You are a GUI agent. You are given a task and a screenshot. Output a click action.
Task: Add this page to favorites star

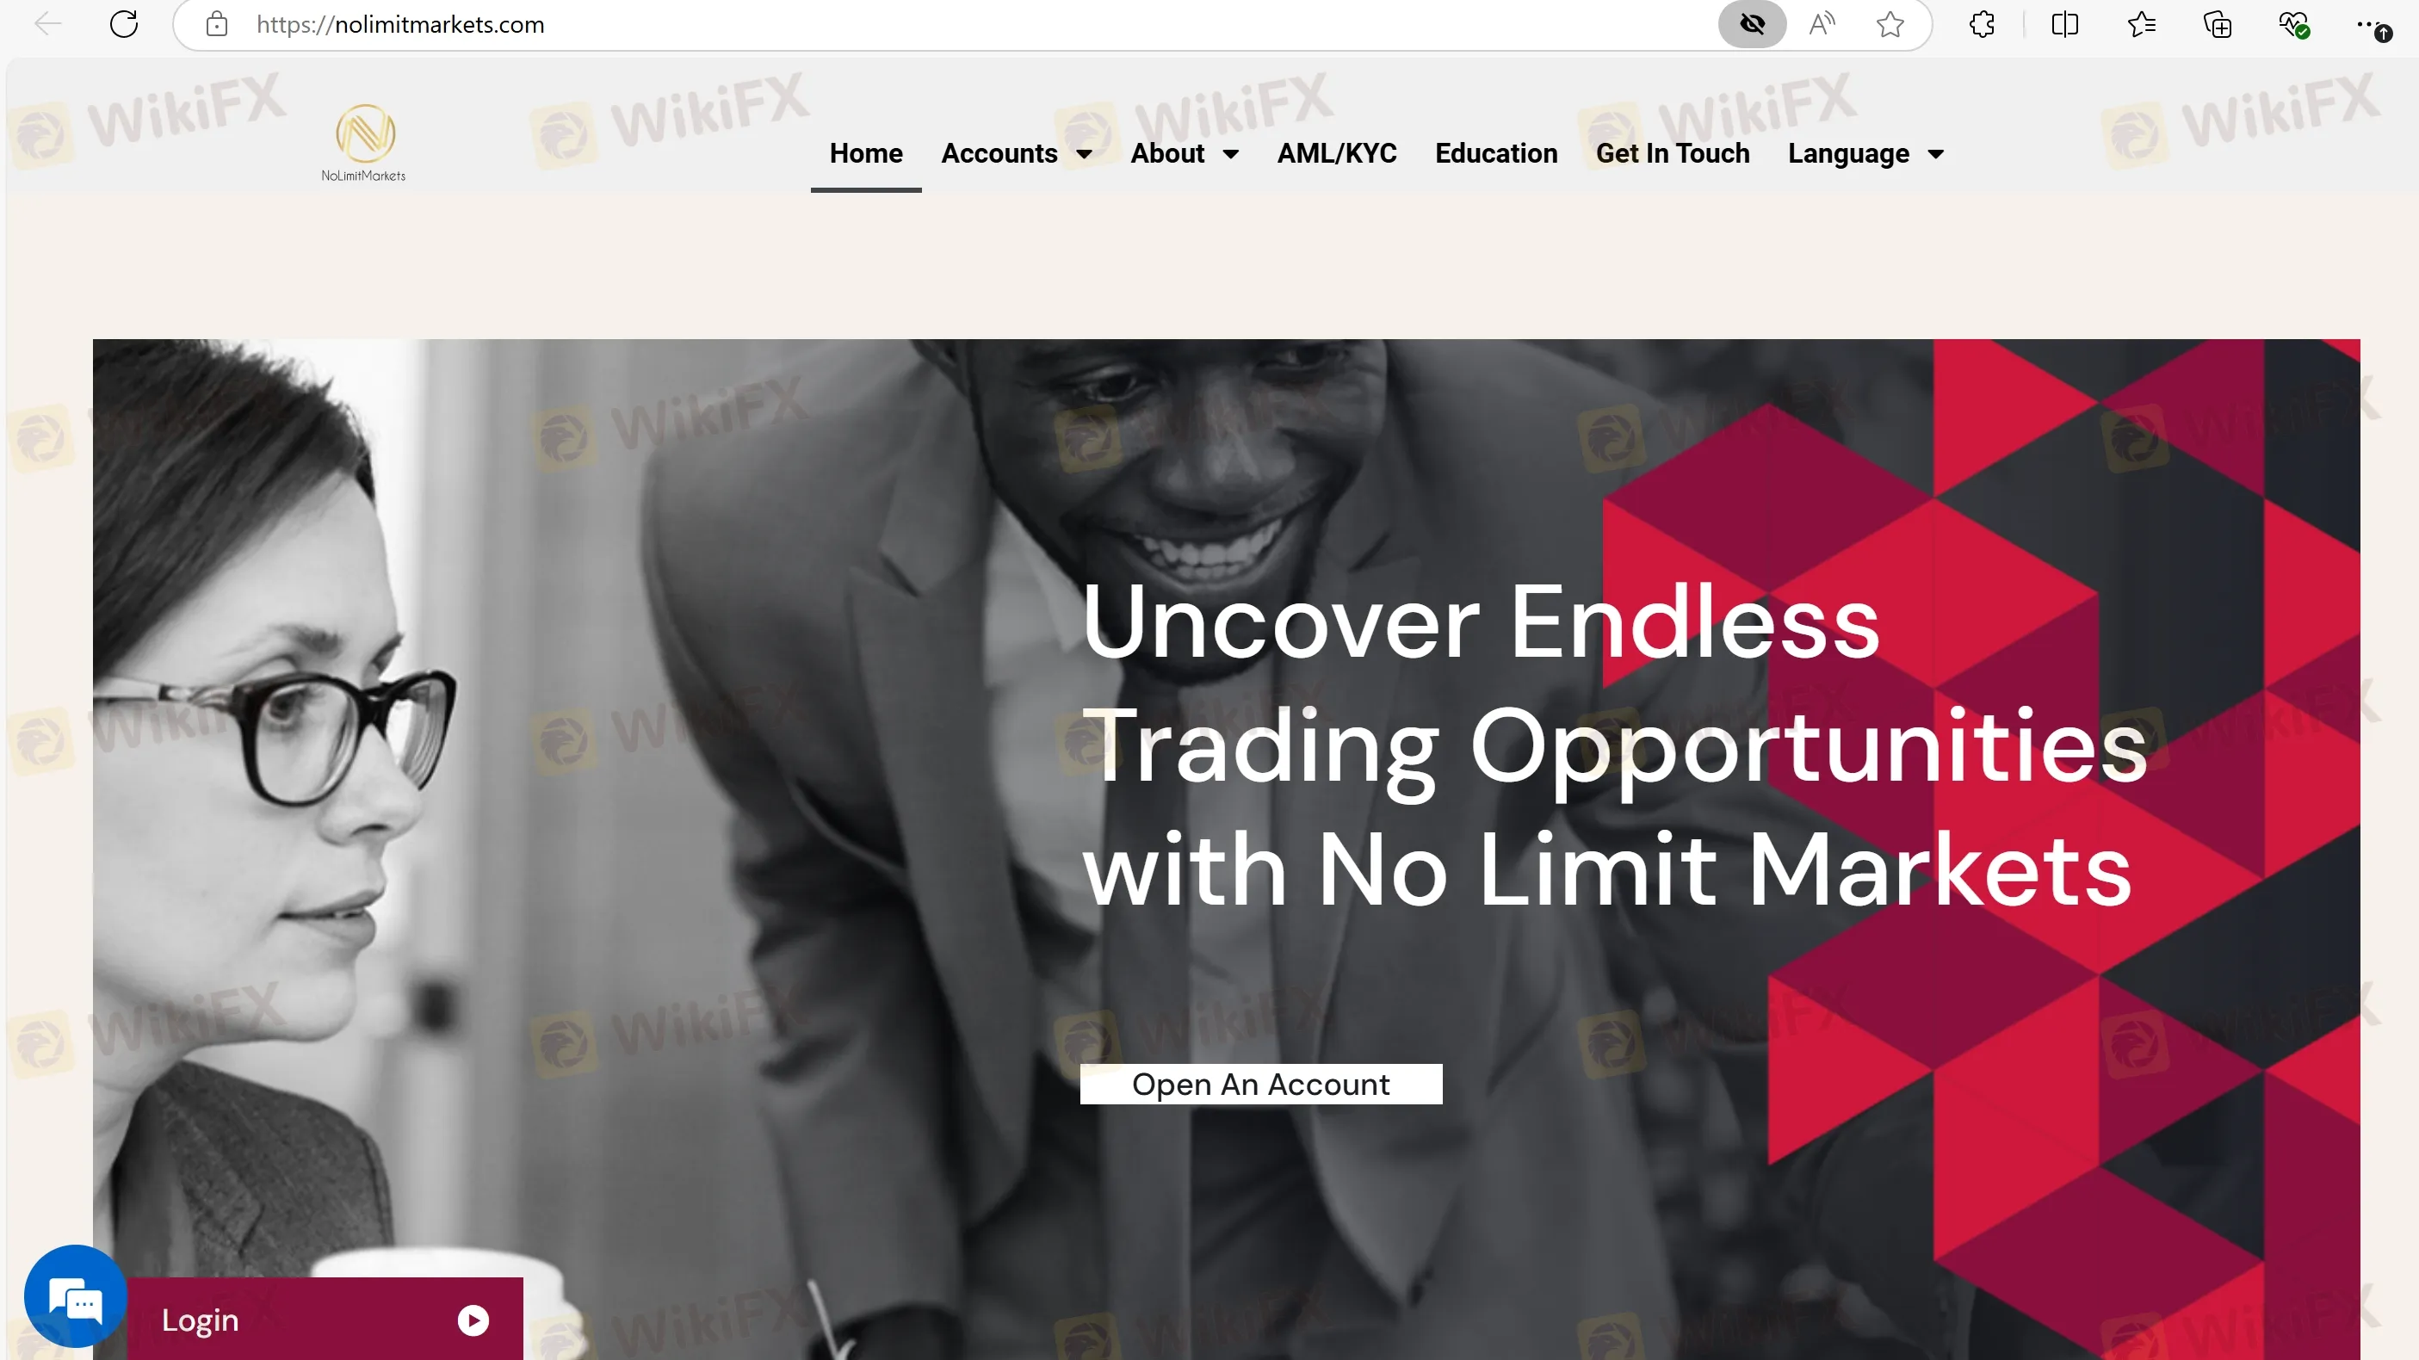coord(1890,24)
